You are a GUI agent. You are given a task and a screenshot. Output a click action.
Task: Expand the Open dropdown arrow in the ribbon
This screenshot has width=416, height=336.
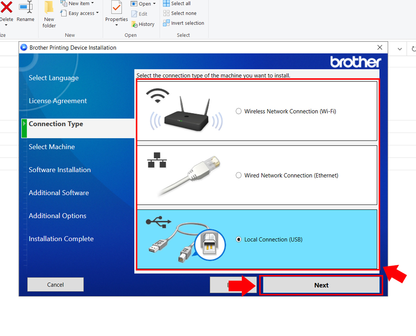point(154,4)
